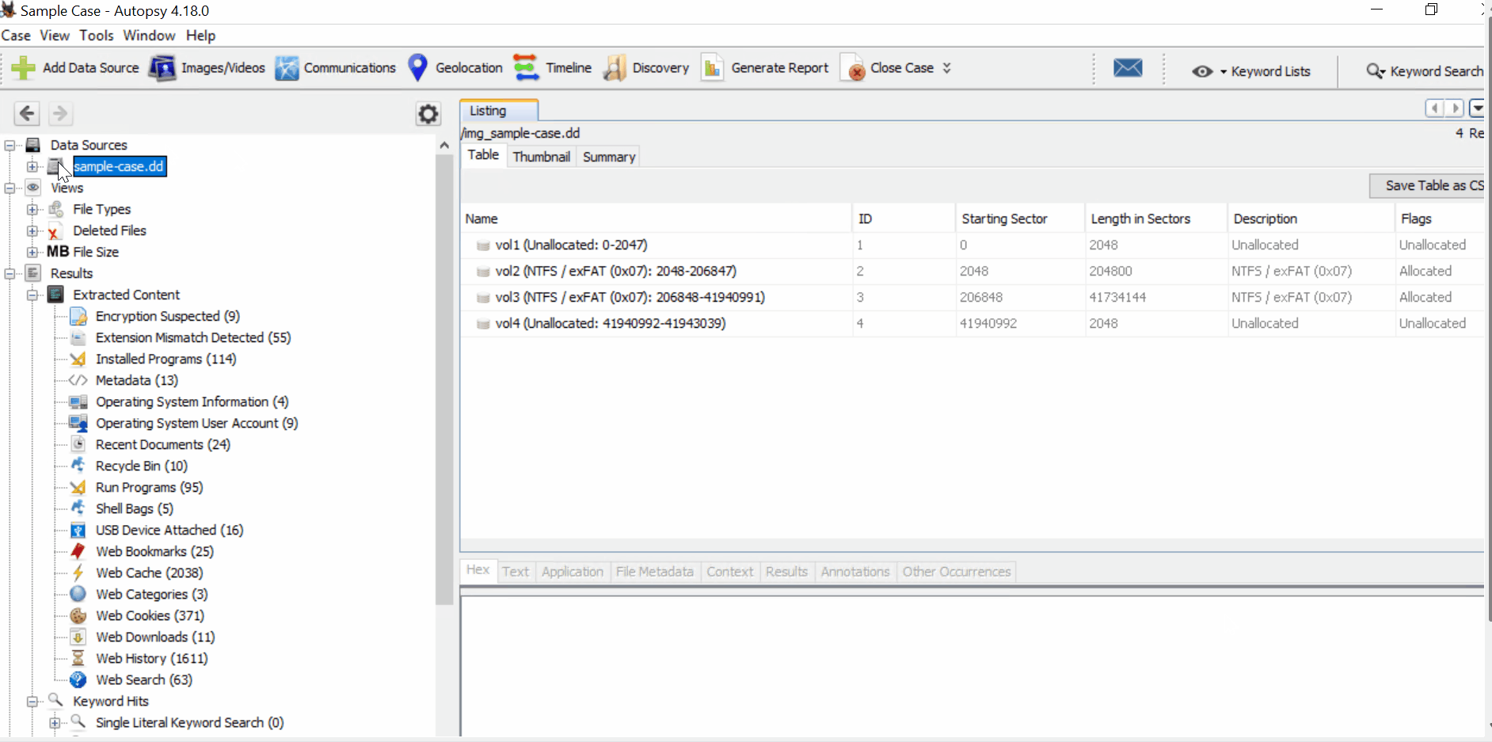Select Web History (1611) tree item
The width and height of the screenshot is (1492, 742).
pos(151,658)
